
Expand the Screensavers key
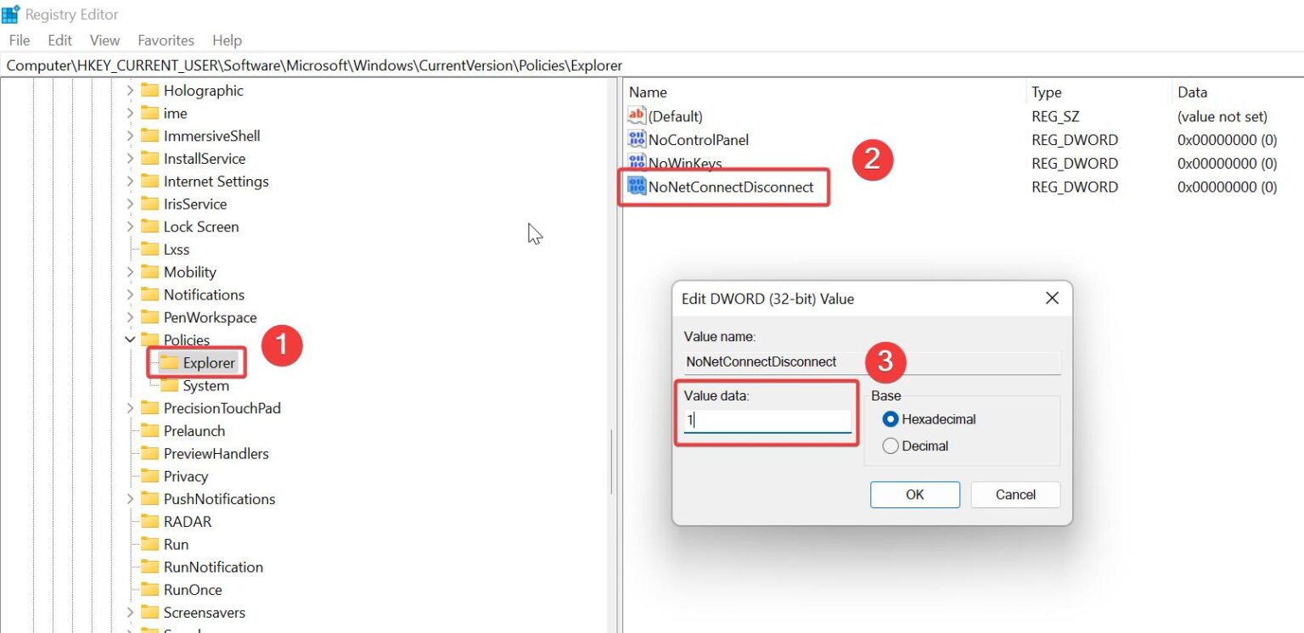(x=129, y=612)
